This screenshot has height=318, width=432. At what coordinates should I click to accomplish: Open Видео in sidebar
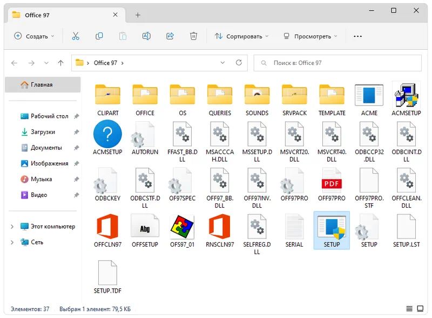tap(34, 195)
